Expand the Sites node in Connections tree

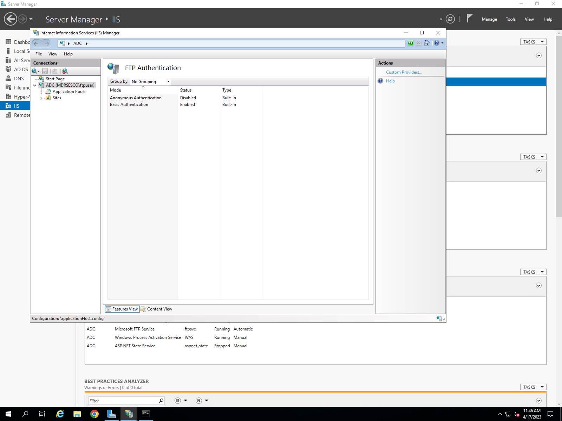(41, 98)
